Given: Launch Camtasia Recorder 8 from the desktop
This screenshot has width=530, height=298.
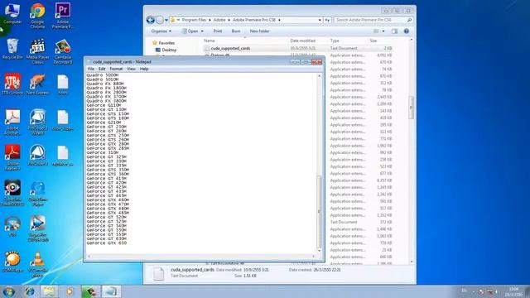Looking at the screenshot, I should (63, 51).
